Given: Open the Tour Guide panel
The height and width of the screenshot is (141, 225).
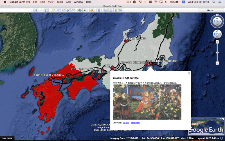Looking at the screenshot, I should tap(7, 138).
